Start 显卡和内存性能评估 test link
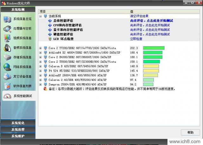The height and width of the screenshot is (145, 203). click(x=150, y=30)
